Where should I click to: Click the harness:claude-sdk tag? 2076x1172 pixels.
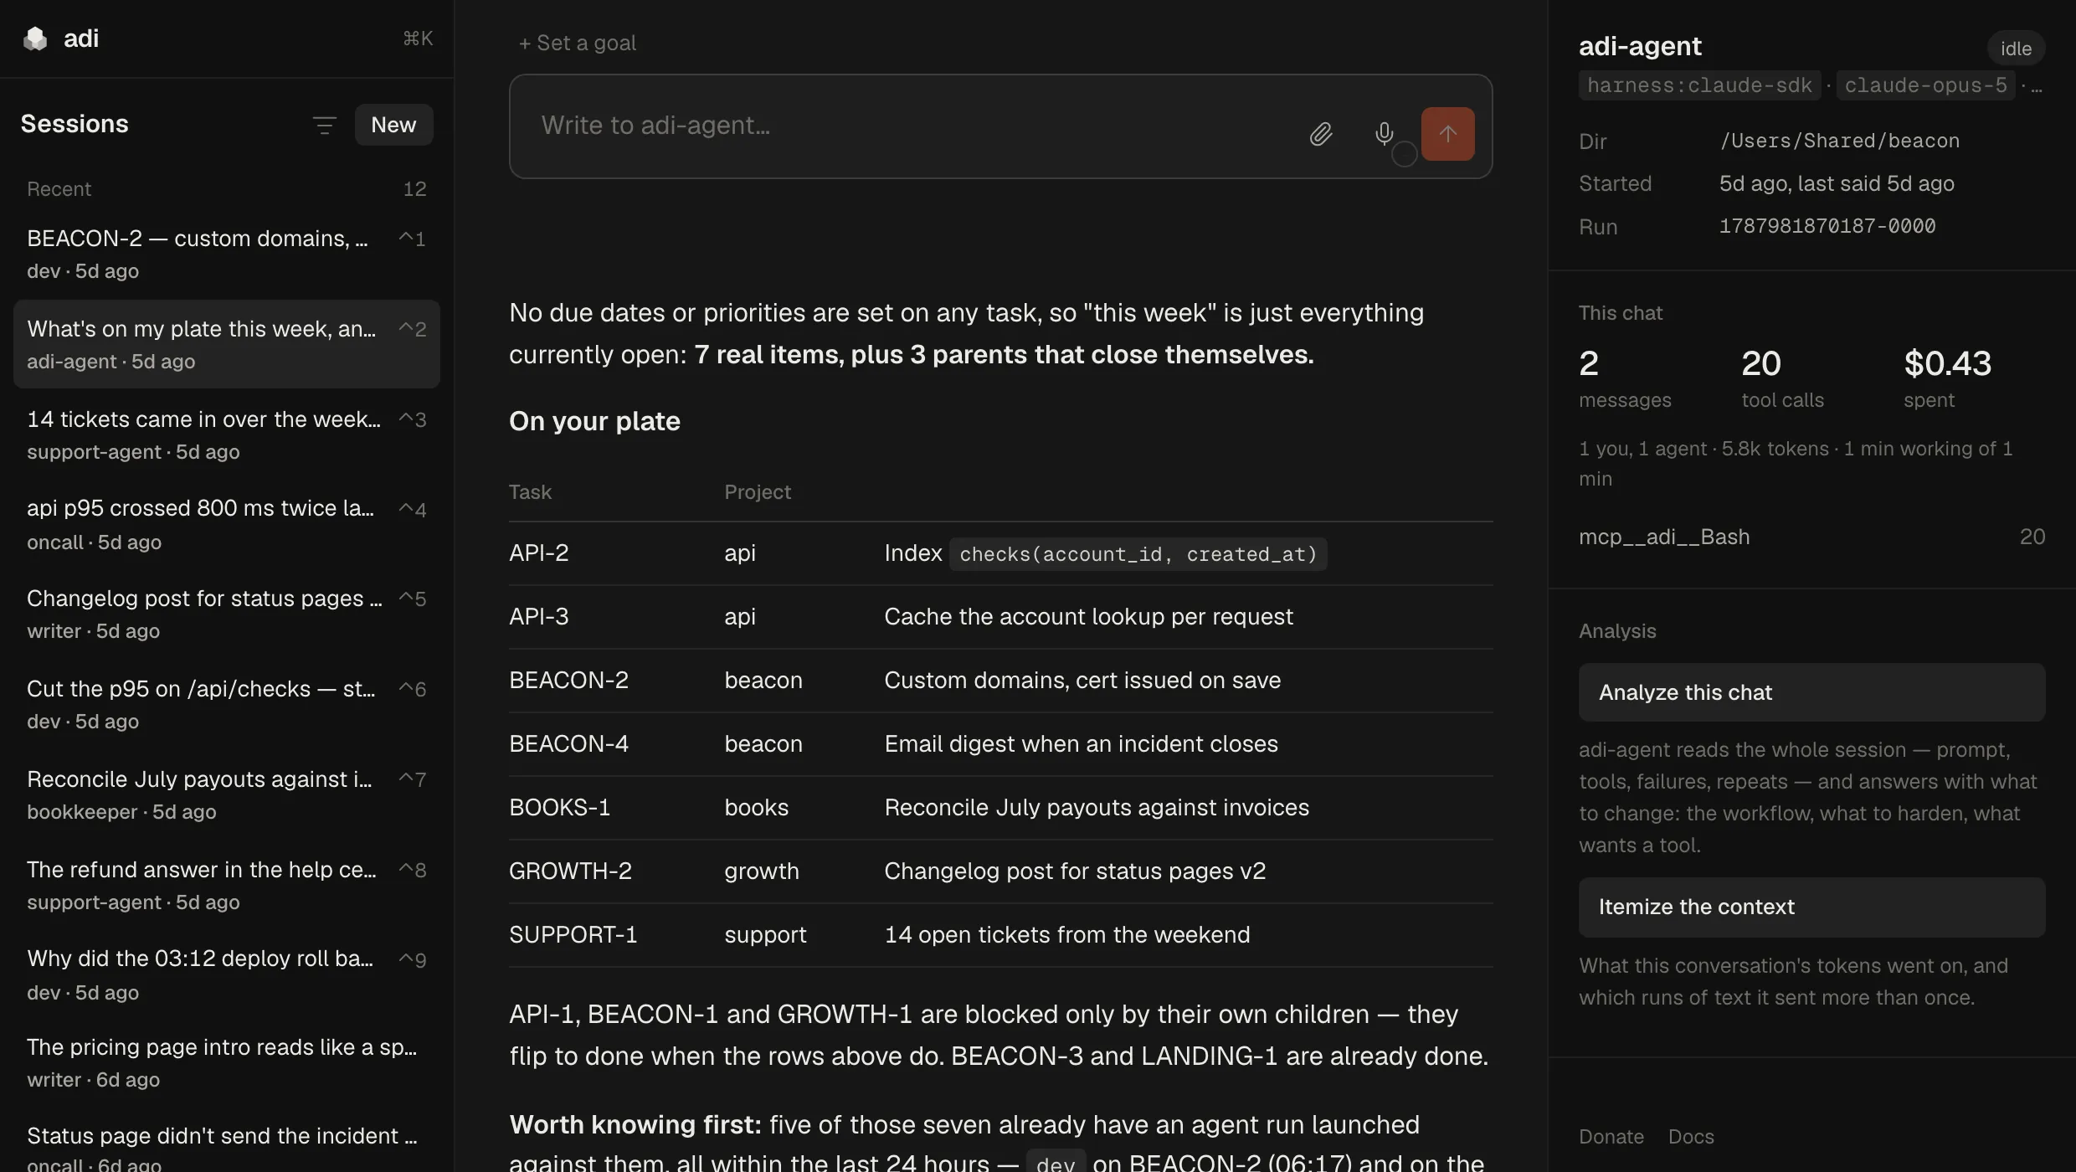point(1699,85)
